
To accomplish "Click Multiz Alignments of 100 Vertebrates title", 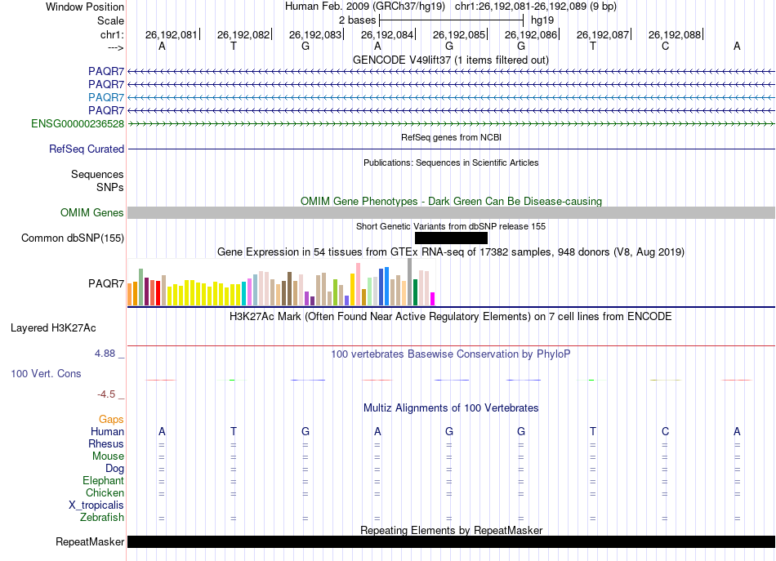I will coord(451,407).
